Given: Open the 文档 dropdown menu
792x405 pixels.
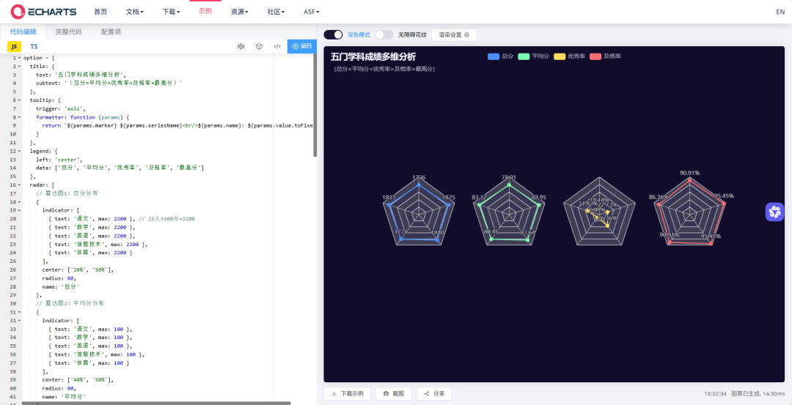Looking at the screenshot, I should pos(134,12).
